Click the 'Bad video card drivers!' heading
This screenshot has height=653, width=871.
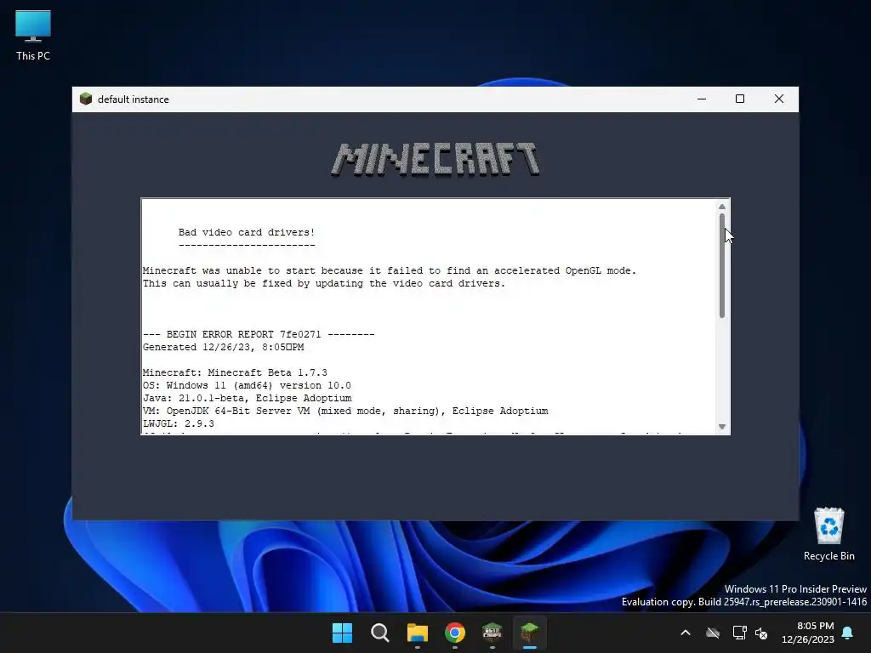247,232
